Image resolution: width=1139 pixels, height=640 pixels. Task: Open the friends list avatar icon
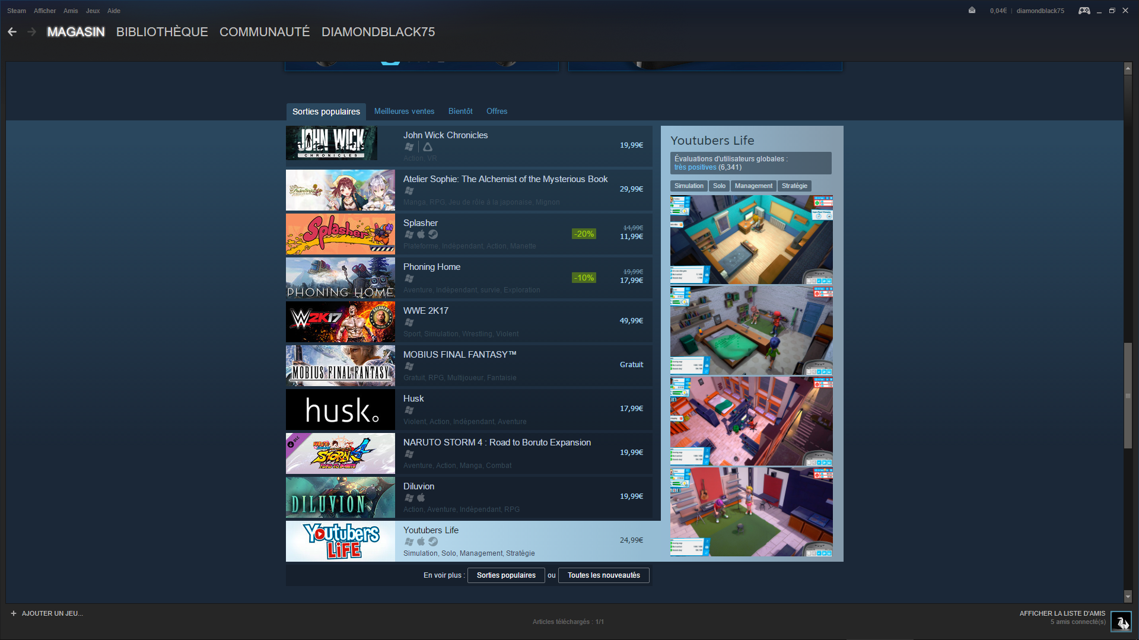[1121, 622]
